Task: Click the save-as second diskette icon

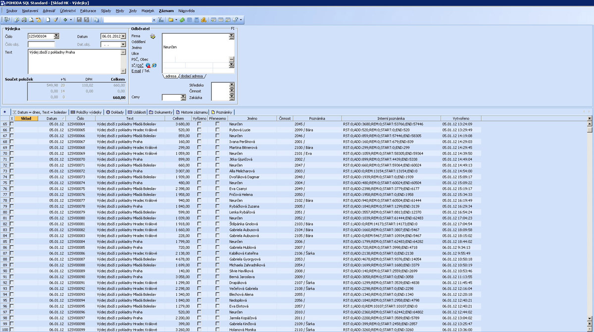Action: [87, 20]
